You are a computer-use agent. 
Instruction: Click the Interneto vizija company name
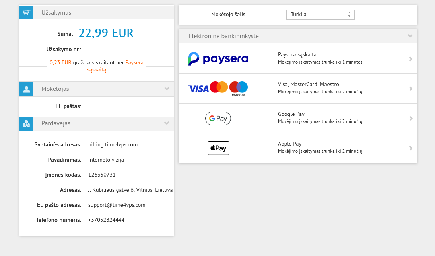point(106,160)
